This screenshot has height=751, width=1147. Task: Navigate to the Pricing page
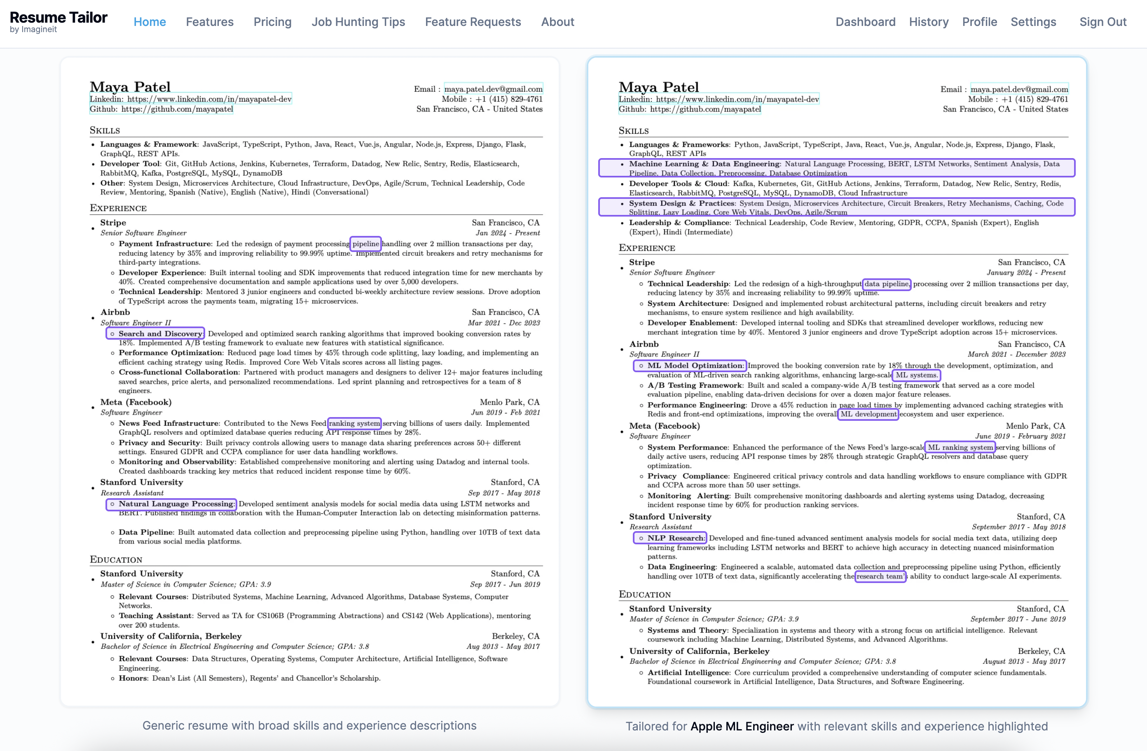(x=272, y=22)
